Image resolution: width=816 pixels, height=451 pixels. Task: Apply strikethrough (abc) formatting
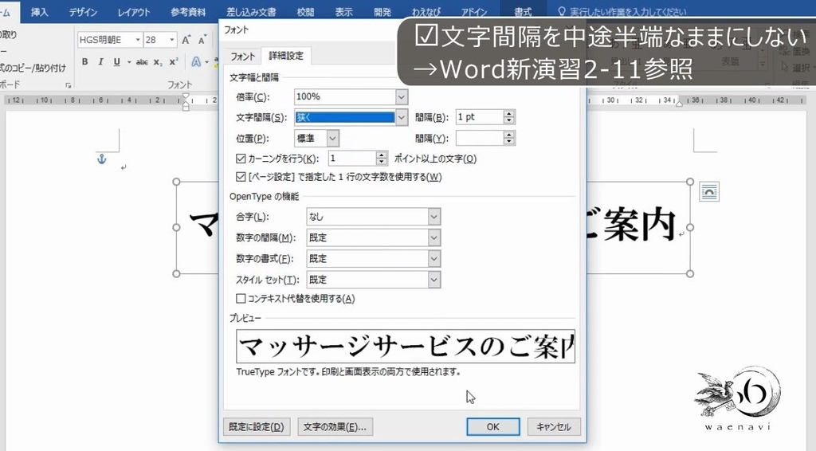142,62
